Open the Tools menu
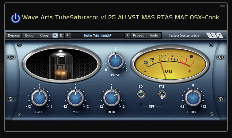The height and width of the screenshot is (138, 232). (154, 35)
